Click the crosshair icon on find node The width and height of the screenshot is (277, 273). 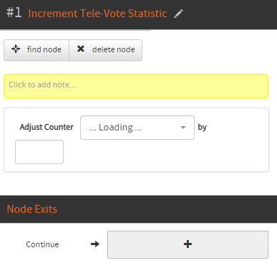click(x=16, y=49)
